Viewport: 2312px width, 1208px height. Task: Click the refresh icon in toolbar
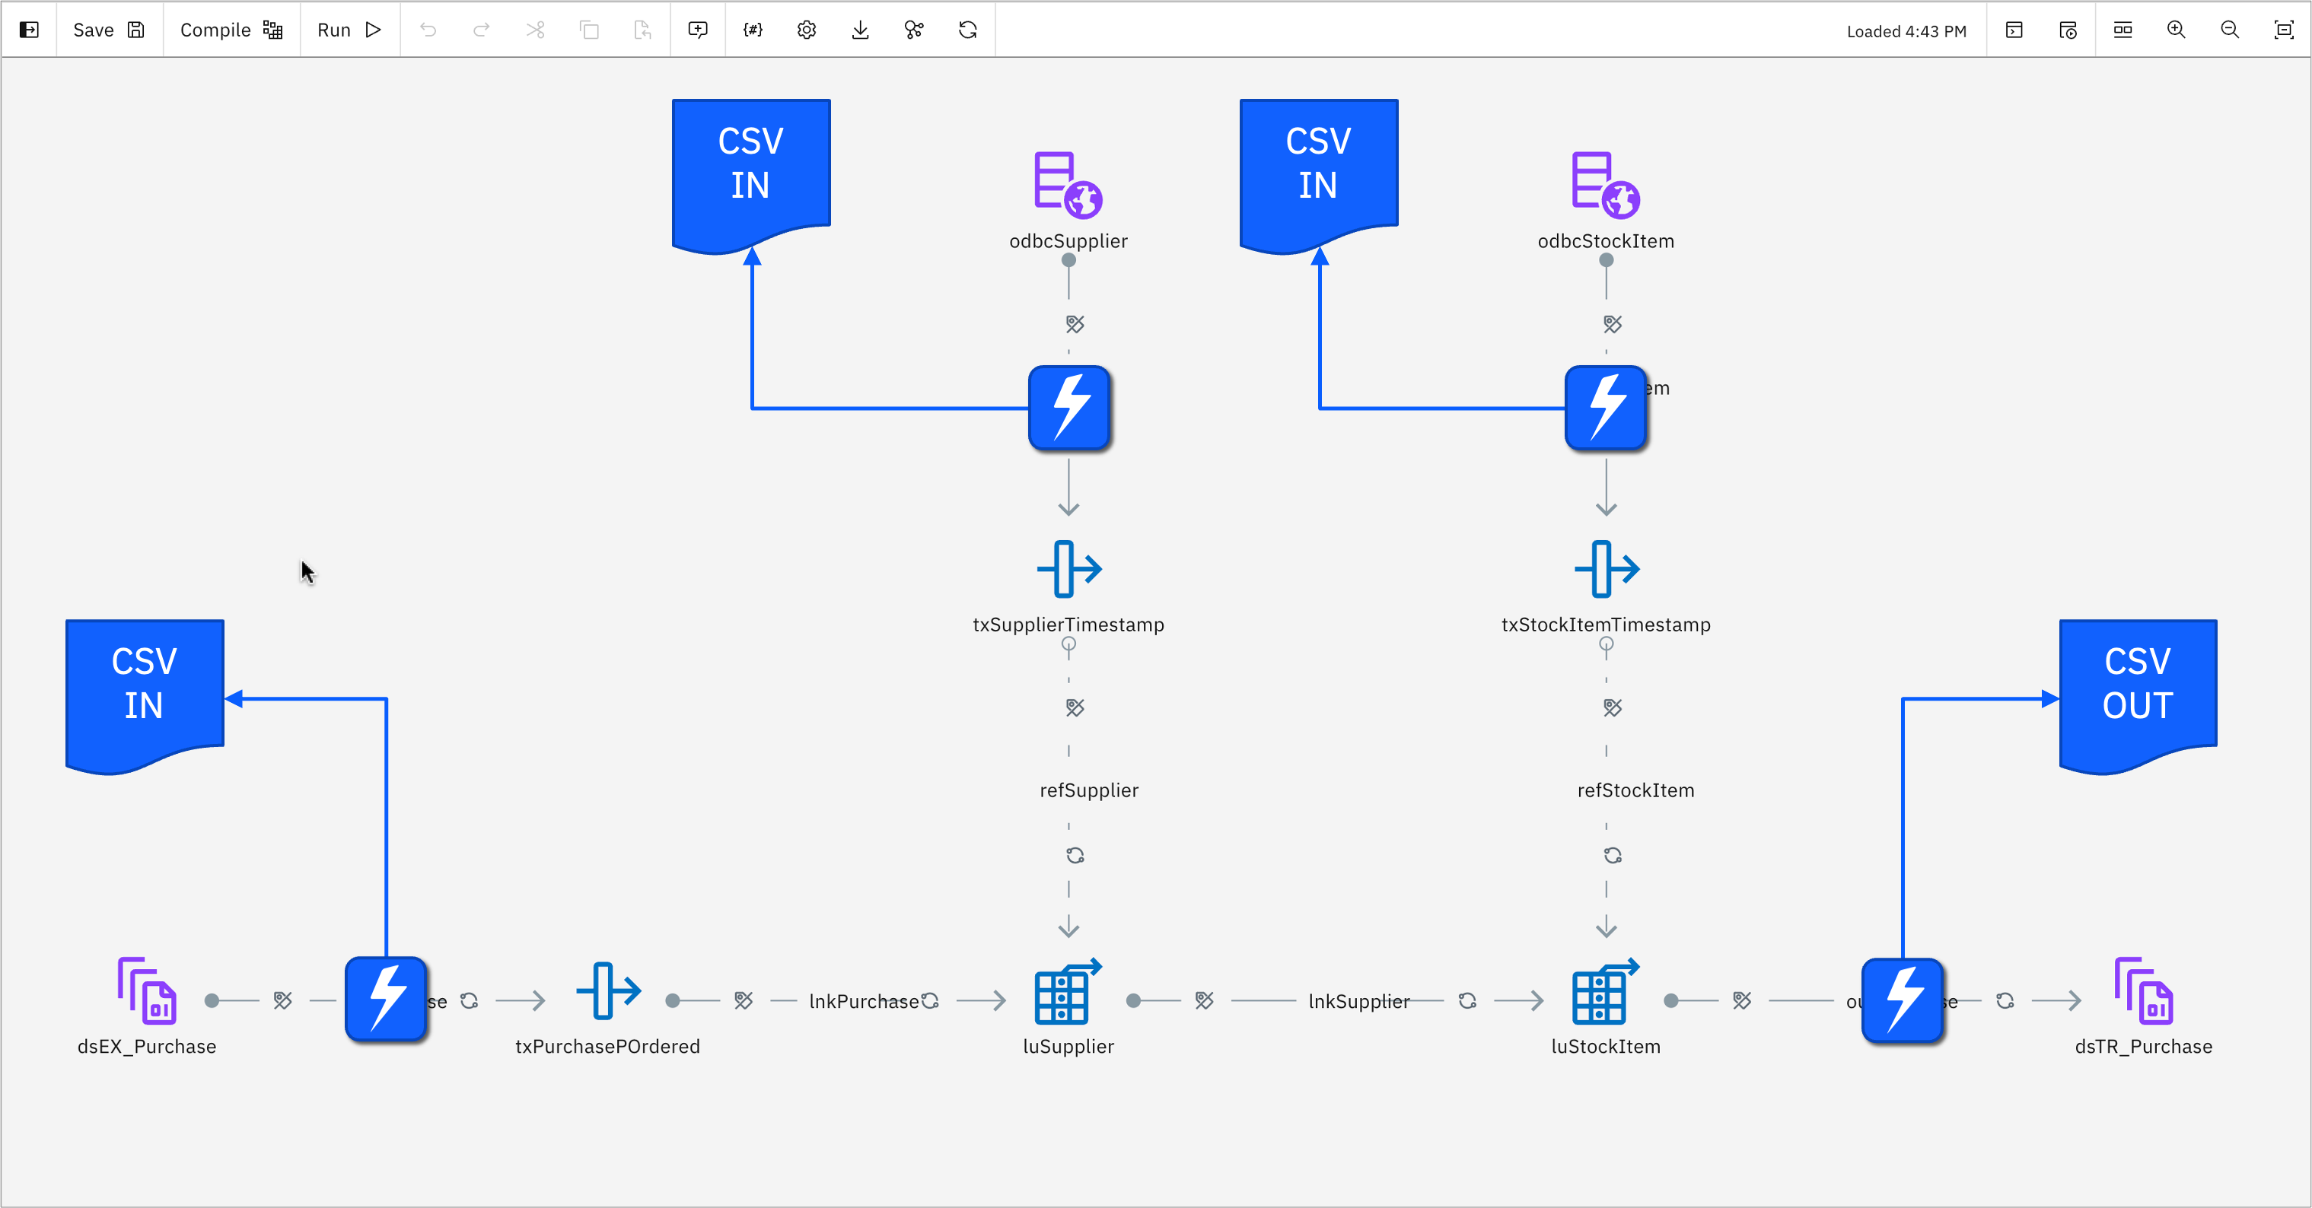(x=967, y=30)
